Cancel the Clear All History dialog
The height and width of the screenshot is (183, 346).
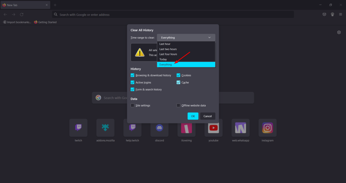[x=208, y=116]
